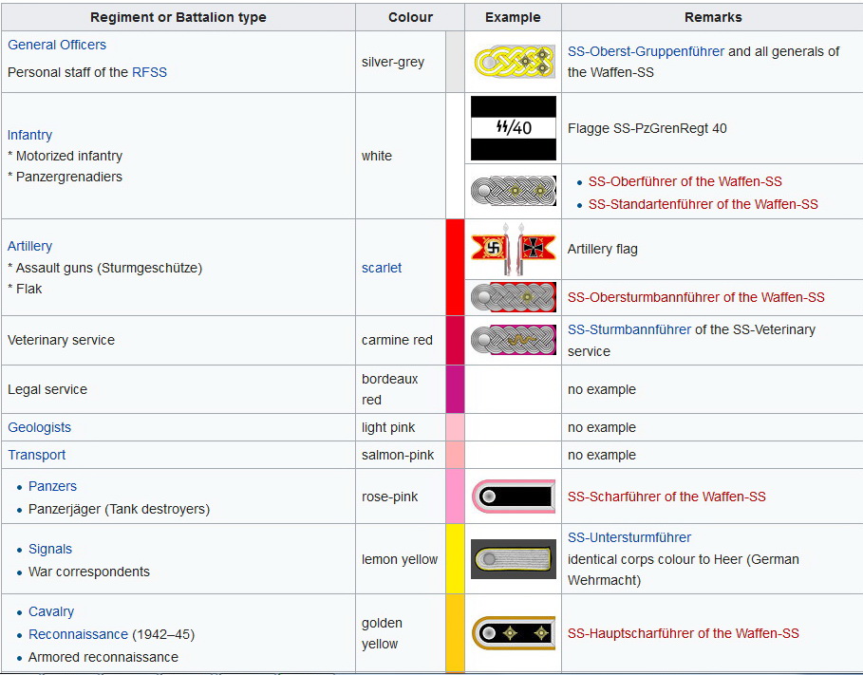Click the gold General Officers shoulder board image
This screenshot has width=863, height=675.
(513, 61)
